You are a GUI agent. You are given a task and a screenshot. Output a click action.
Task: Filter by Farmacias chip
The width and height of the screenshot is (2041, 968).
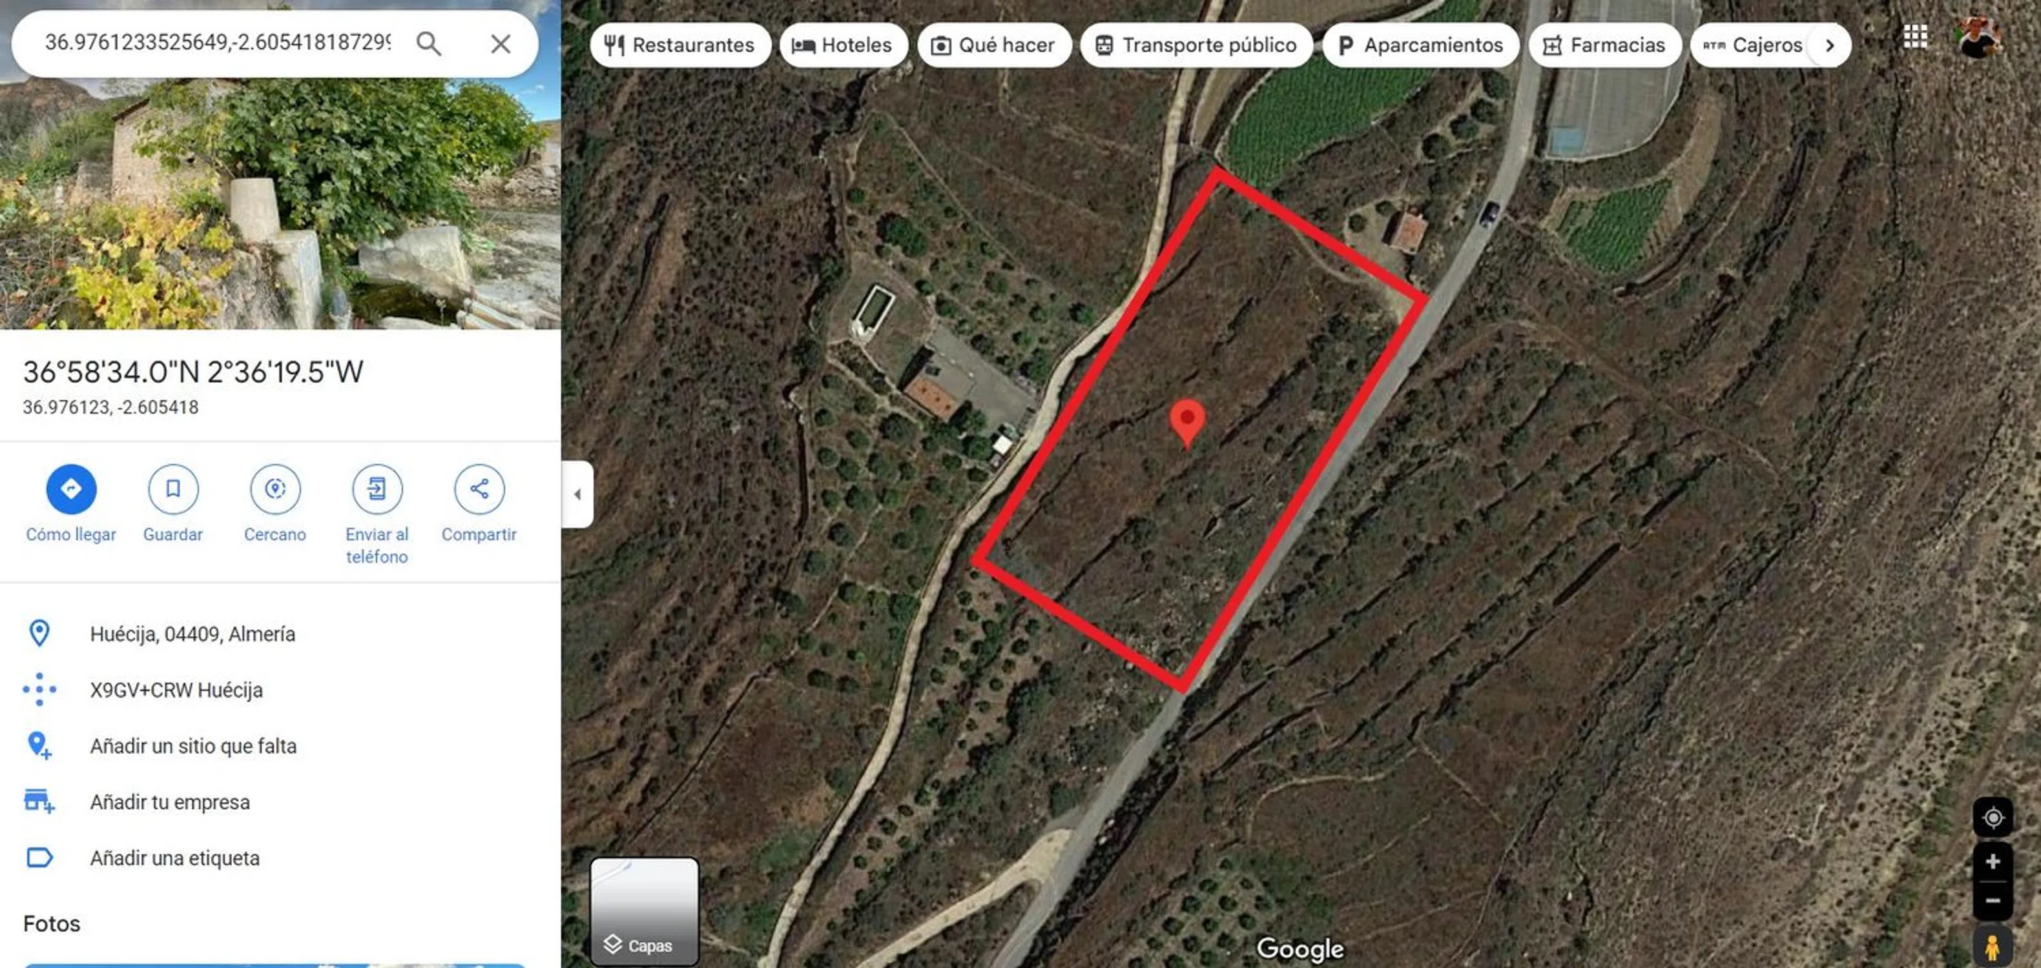click(x=1604, y=45)
